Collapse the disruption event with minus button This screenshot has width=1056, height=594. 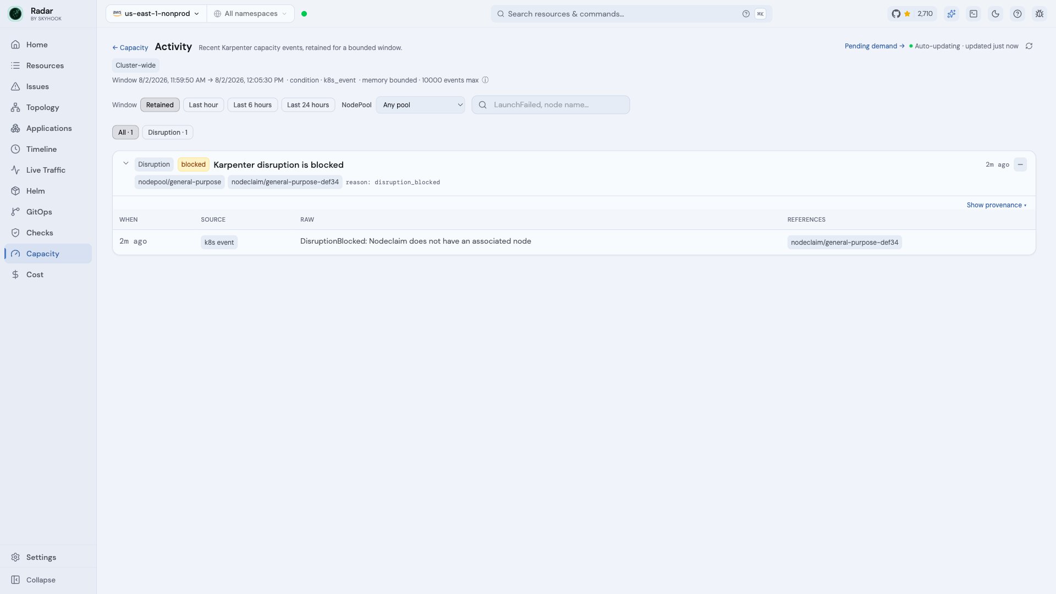pyautogui.click(x=1020, y=164)
